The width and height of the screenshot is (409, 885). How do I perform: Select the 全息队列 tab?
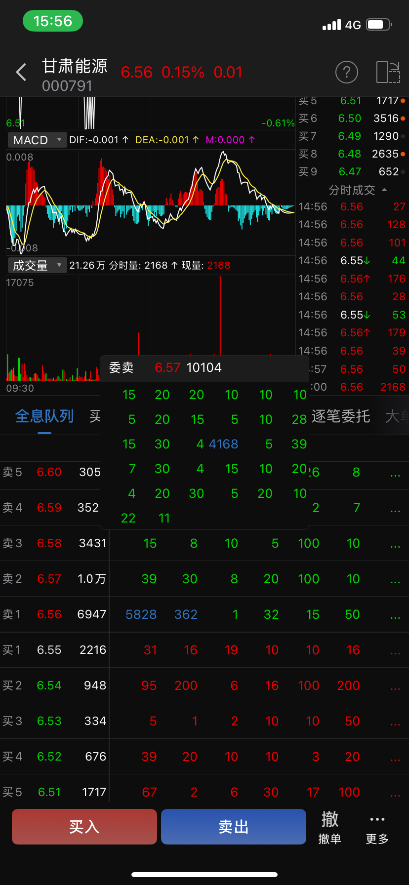pos(44,416)
